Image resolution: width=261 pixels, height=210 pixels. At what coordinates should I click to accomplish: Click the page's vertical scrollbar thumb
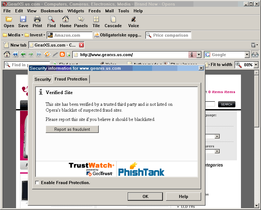pos(256,101)
